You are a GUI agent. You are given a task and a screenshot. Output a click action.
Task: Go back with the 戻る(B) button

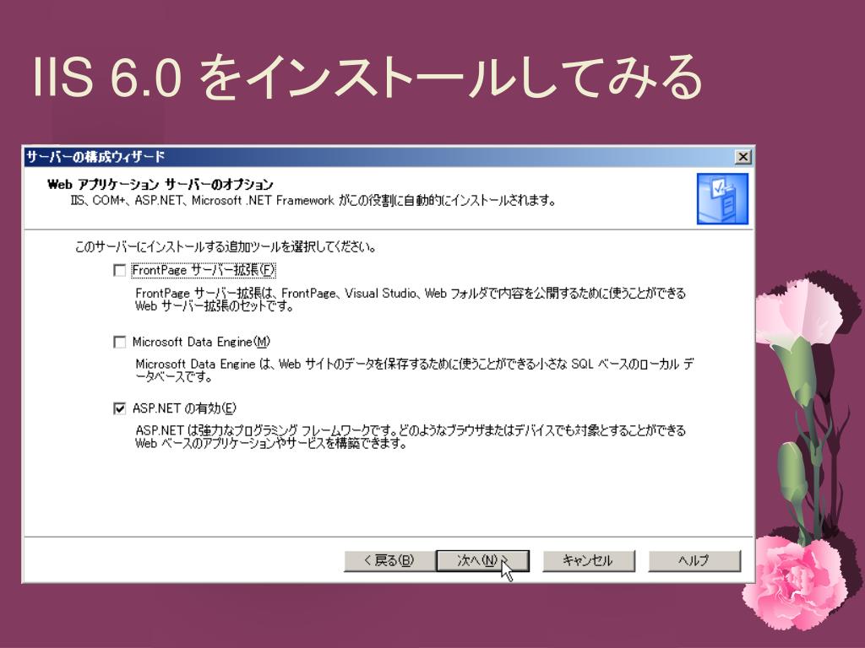pos(389,561)
